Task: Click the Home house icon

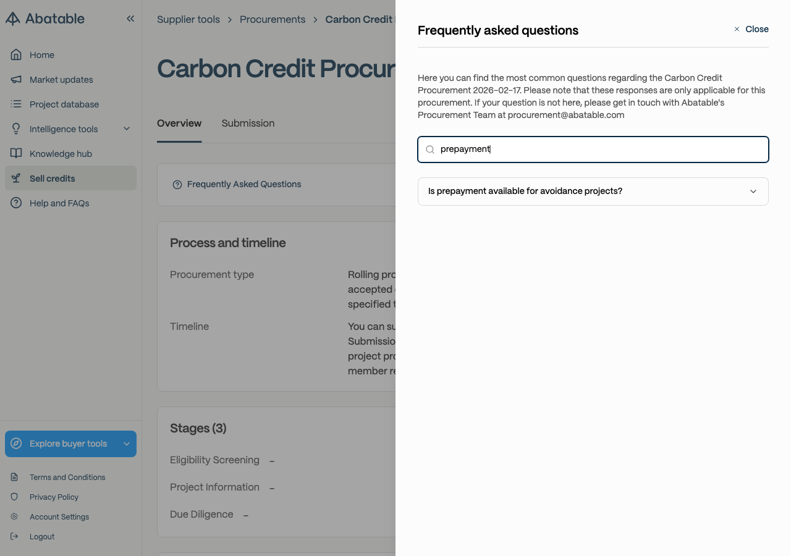Action: point(16,54)
